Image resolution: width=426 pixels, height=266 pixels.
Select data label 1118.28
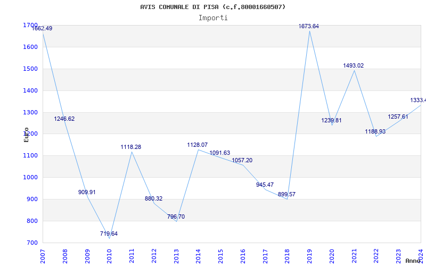coord(131,147)
